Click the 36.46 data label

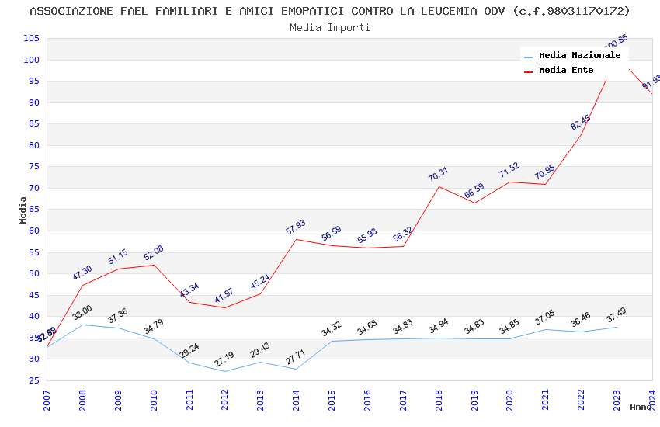coord(581,320)
